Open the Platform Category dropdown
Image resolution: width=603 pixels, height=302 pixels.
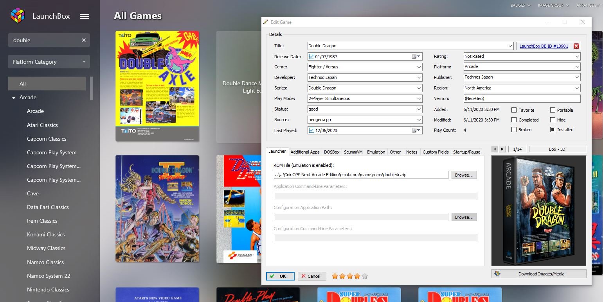(49, 62)
